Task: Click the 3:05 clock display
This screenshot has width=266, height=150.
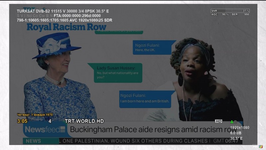Action: 22,121
